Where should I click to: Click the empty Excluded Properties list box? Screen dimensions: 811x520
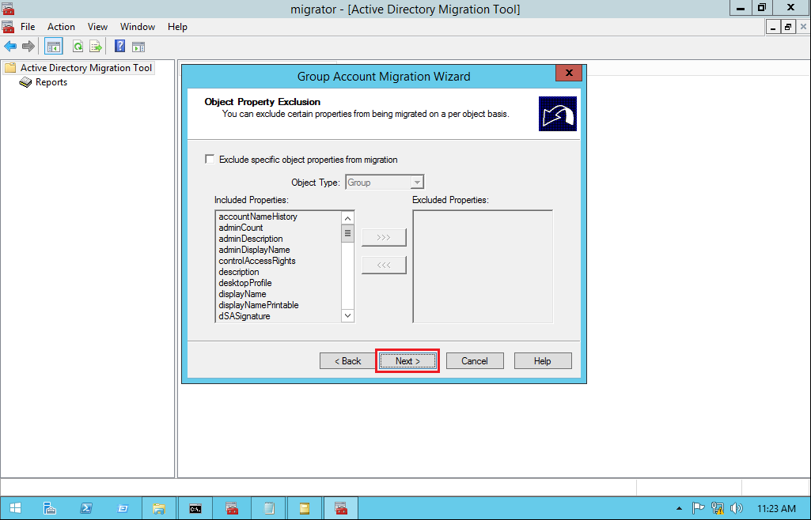(483, 266)
